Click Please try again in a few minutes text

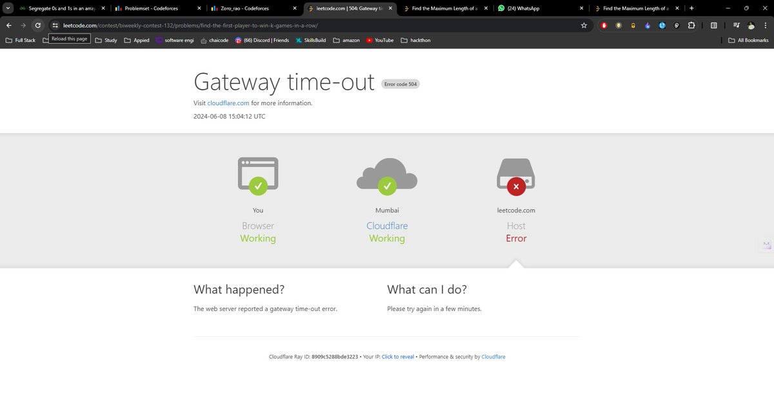(434, 309)
